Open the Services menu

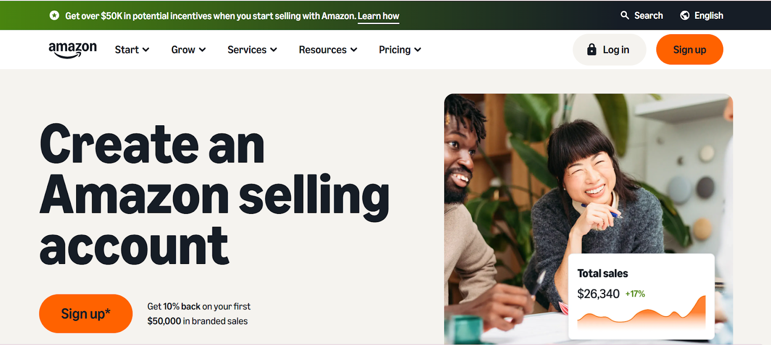[247, 50]
